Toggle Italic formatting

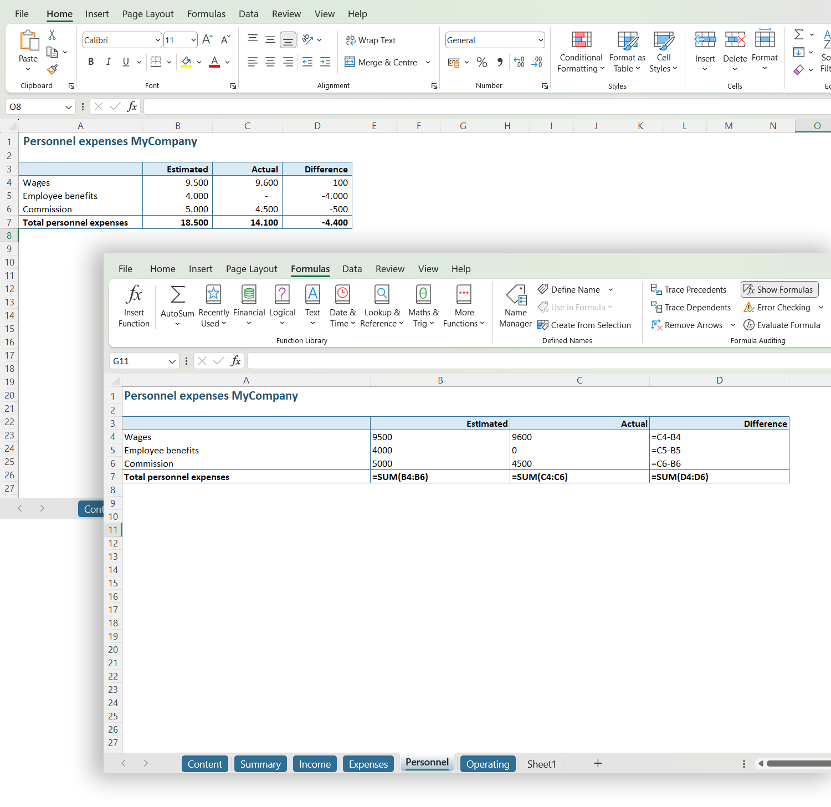(x=109, y=62)
